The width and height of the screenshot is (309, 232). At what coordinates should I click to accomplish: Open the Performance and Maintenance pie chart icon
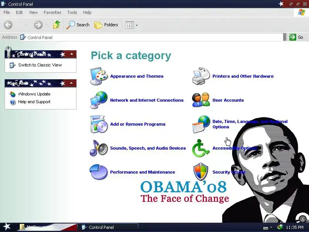point(98,172)
